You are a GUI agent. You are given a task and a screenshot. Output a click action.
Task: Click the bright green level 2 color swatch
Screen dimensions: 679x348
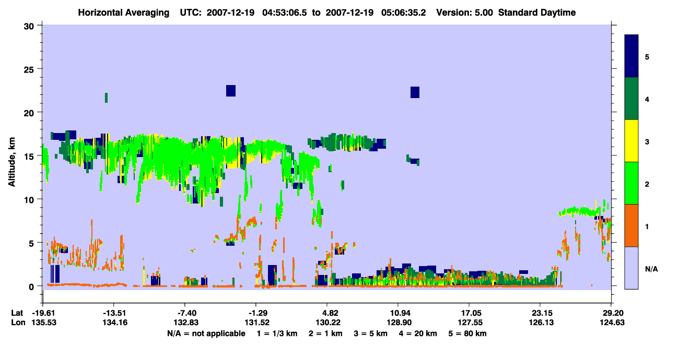pos(631,183)
